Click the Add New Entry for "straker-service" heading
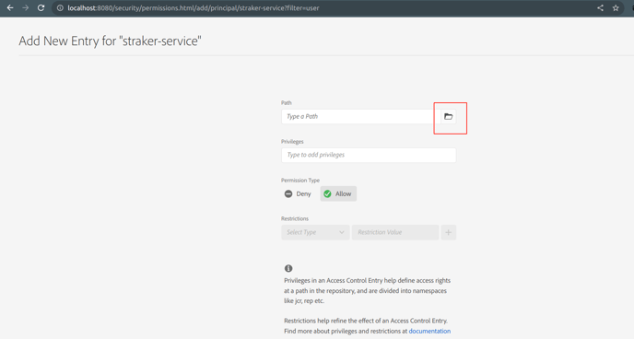This screenshot has width=634, height=339. (110, 41)
